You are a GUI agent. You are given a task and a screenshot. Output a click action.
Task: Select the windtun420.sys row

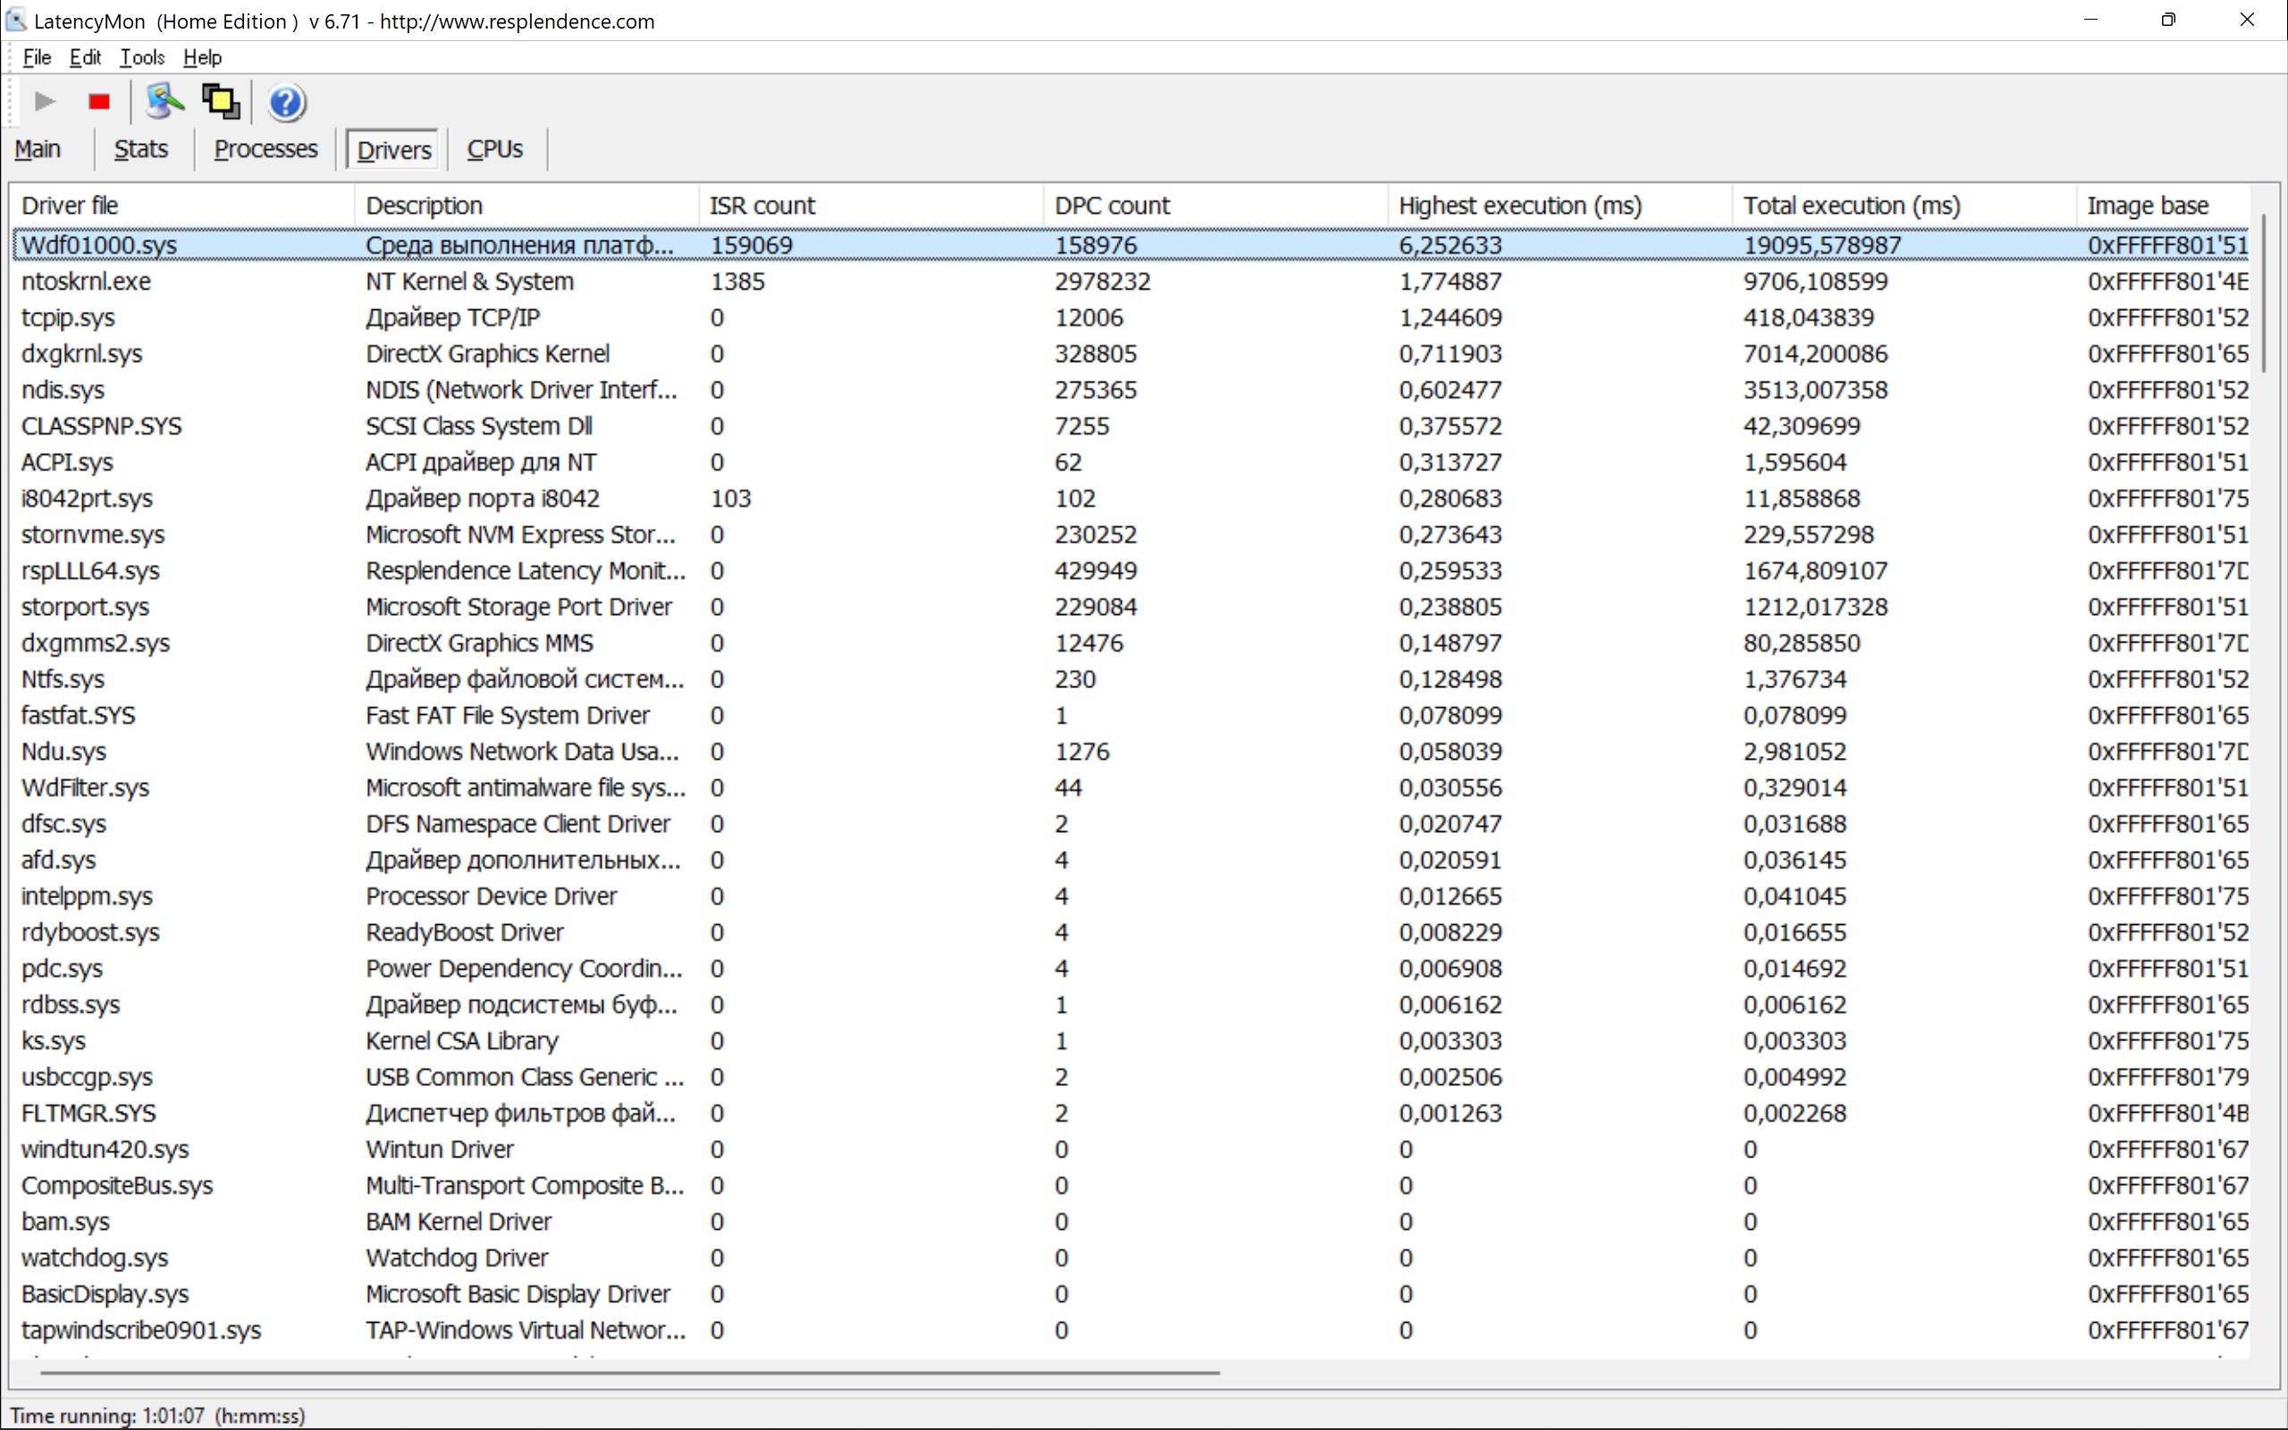pos(1131,1149)
